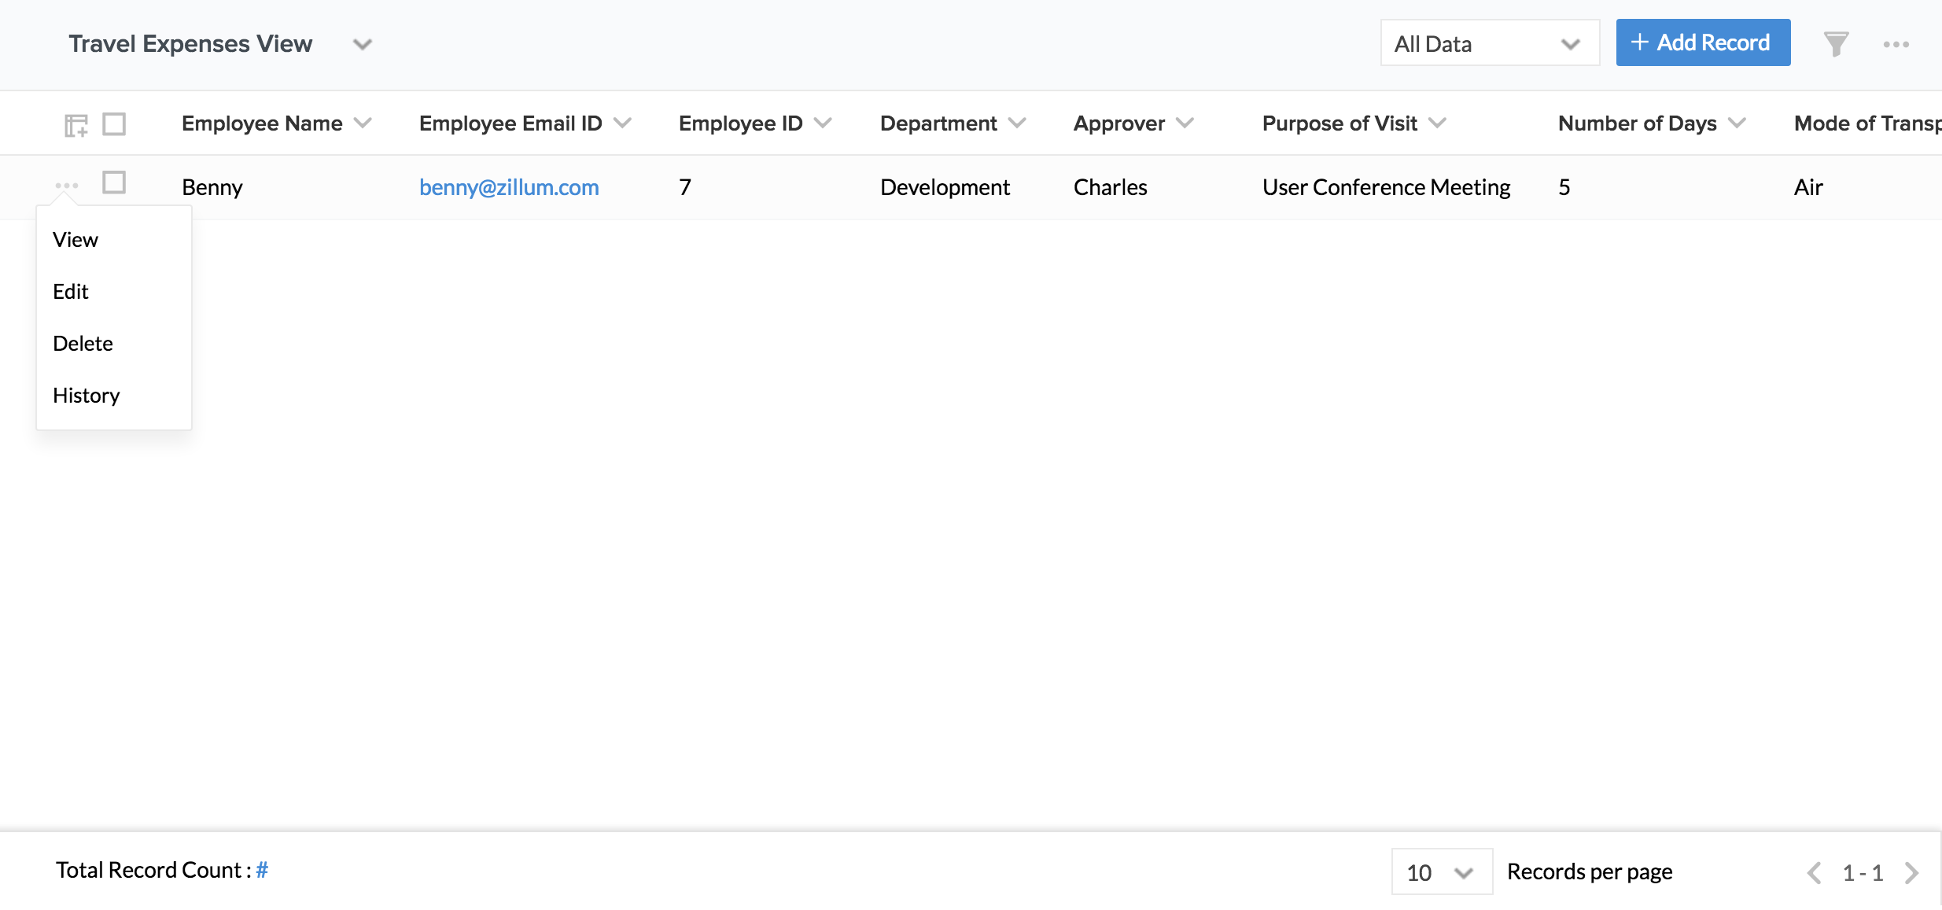
Task: Click the add column table icon
Action: click(76, 124)
